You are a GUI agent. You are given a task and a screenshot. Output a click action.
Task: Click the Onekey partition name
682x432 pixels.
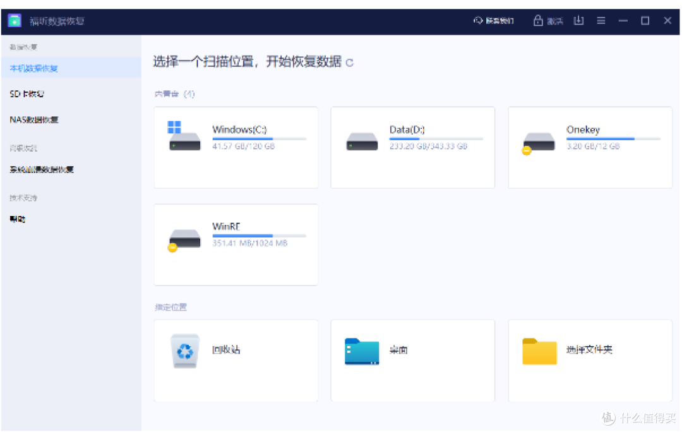tap(583, 129)
